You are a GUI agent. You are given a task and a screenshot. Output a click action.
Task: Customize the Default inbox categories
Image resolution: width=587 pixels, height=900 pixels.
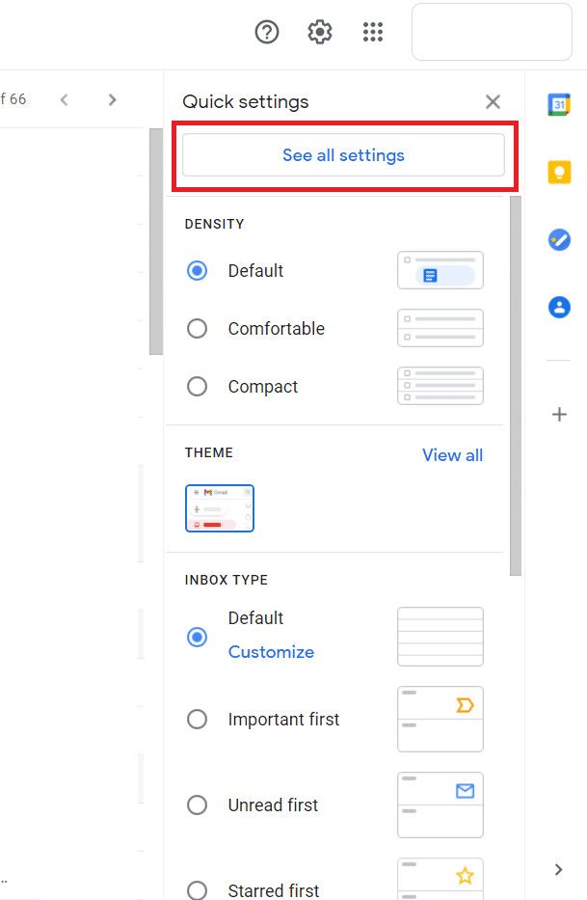point(270,652)
